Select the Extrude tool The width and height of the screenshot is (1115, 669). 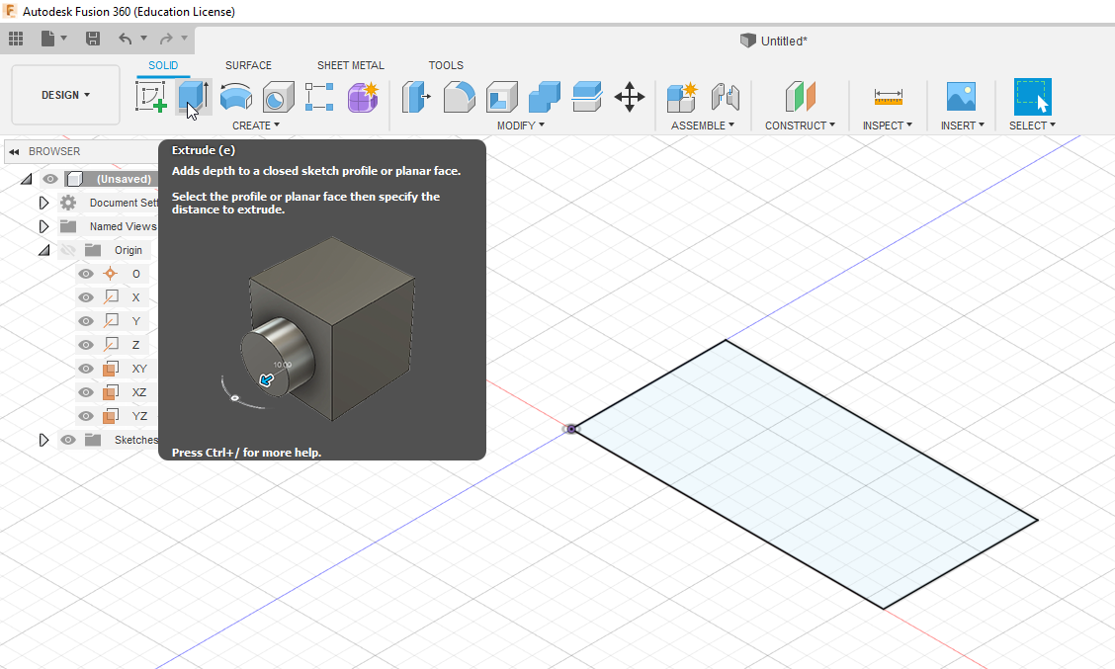[x=193, y=97]
